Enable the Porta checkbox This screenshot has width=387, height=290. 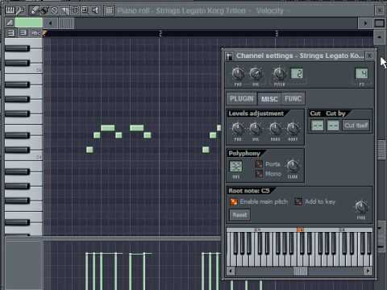pyautogui.click(x=259, y=164)
